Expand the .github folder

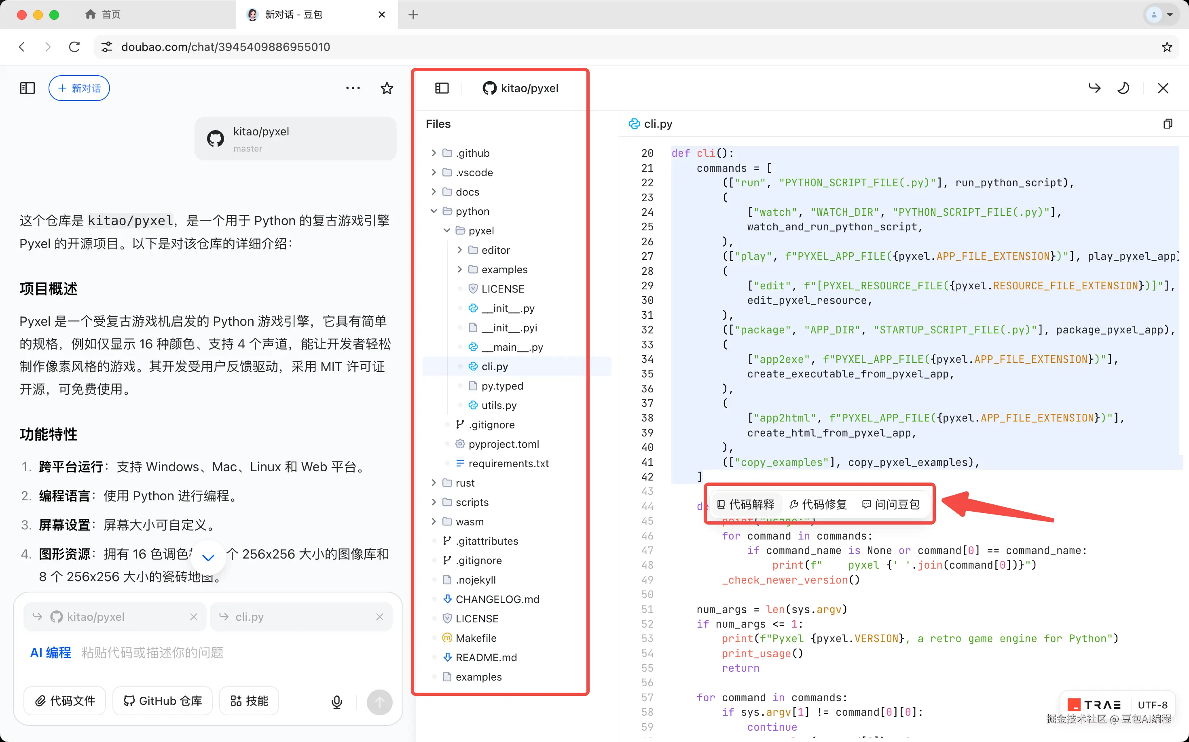click(x=434, y=153)
